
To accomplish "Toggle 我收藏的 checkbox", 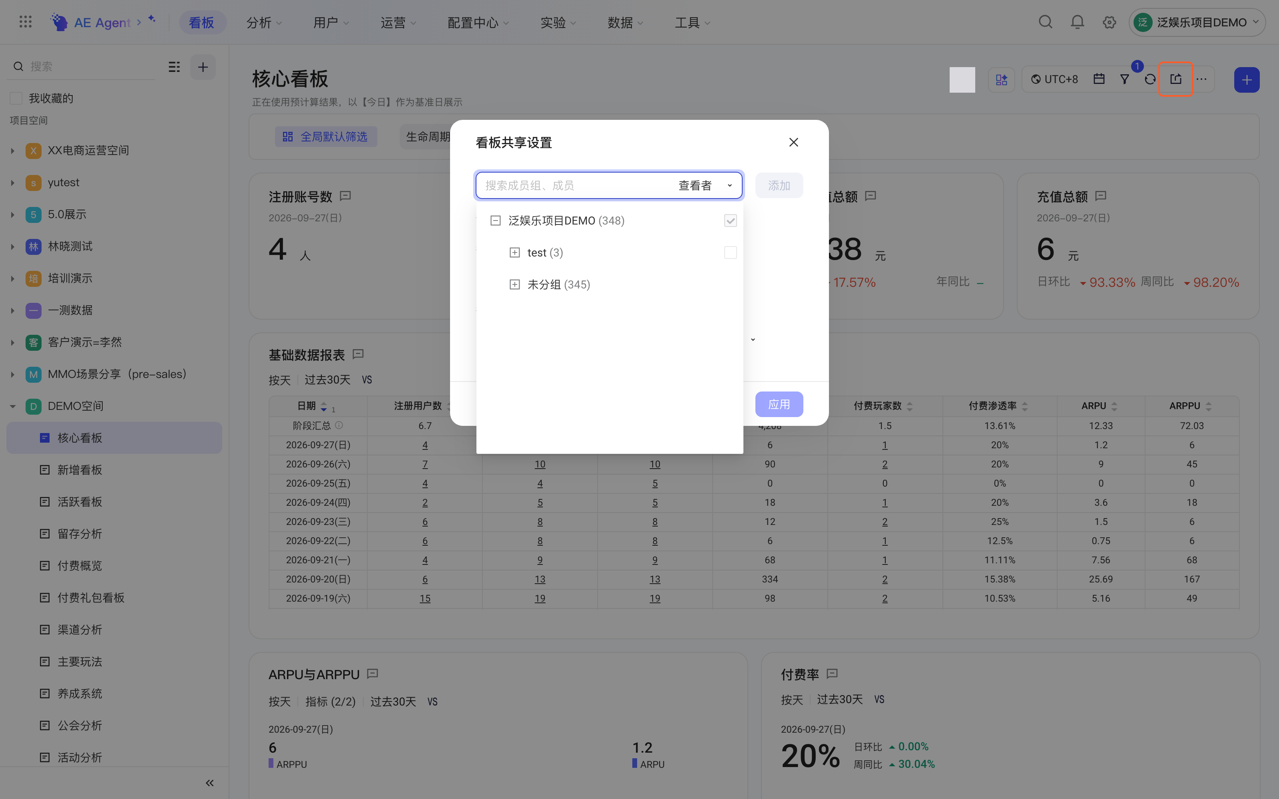I will pos(16,98).
